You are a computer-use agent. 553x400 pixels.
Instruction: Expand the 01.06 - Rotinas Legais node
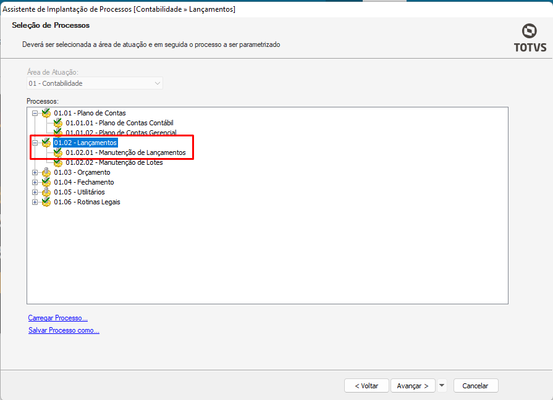point(35,202)
